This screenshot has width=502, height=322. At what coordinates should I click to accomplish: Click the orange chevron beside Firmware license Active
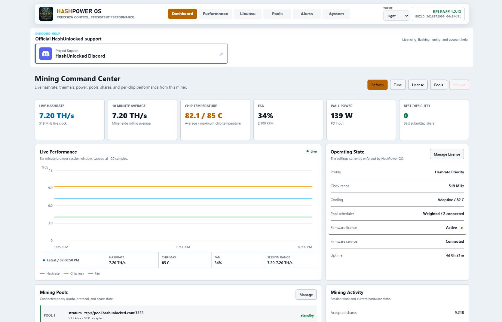tap(462, 228)
